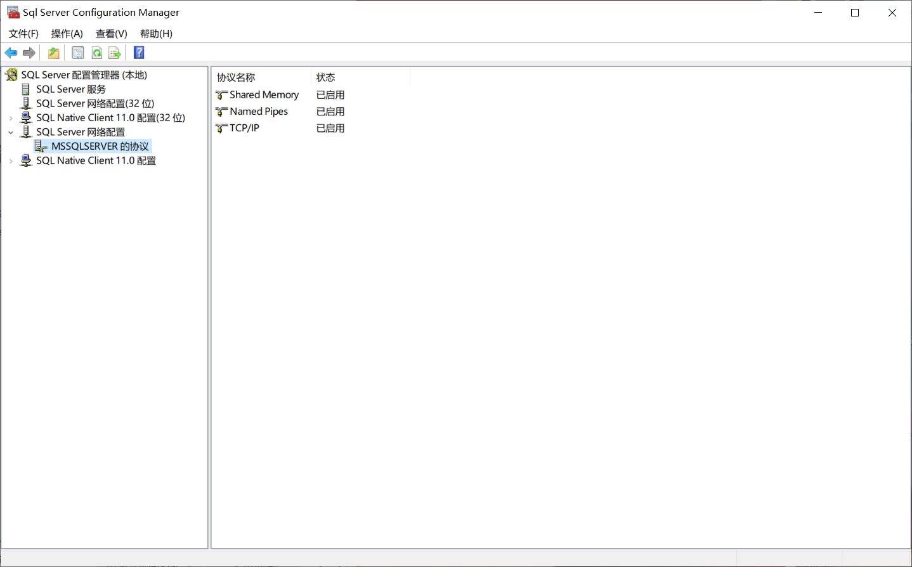Viewport: 912px width, 567px height.
Task: Click the icon of the expanded SQL Server 网络配置 node
Action: click(x=26, y=132)
